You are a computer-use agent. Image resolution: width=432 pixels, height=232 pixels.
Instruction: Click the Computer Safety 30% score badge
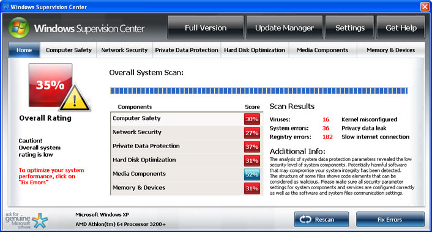click(252, 119)
